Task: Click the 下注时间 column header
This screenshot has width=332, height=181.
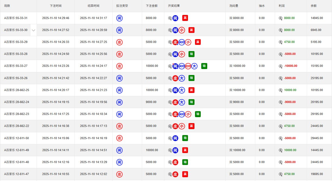Action: pyautogui.click(x=56, y=6)
